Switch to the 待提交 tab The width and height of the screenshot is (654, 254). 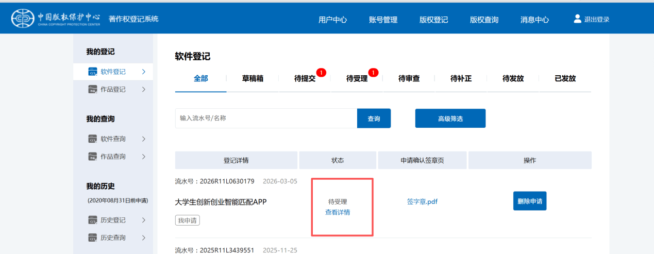[x=305, y=79]
